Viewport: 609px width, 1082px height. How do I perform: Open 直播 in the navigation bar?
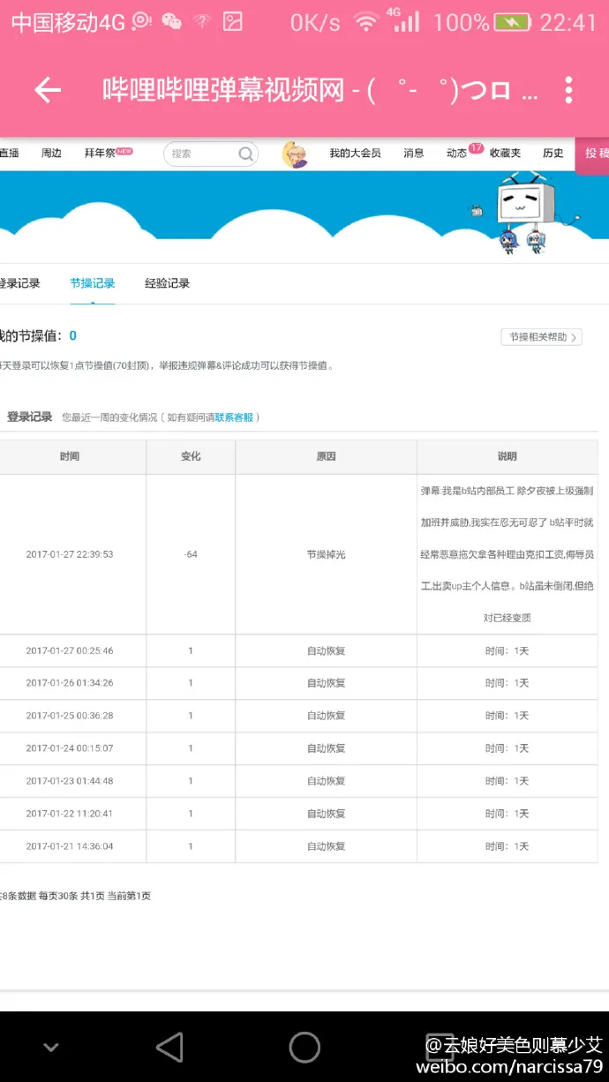click(9, 153)
